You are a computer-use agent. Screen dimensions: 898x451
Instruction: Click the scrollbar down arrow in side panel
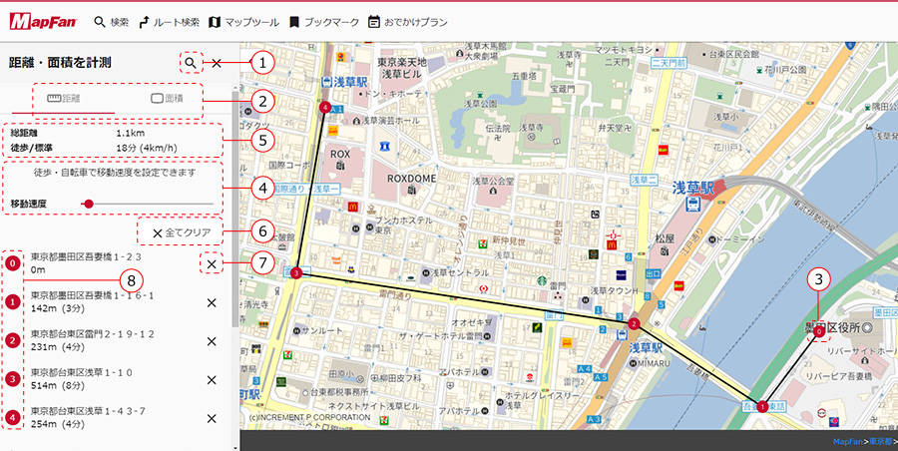click(234, 446)
